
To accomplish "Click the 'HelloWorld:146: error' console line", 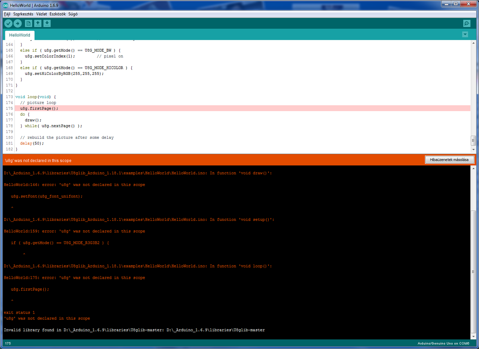I will click(74, 185).
